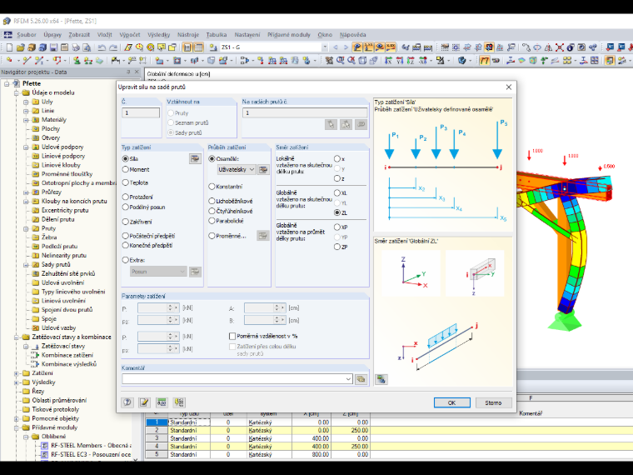Confirm dialog with OK button
This screenshot has width=633, height=475.
(451, 402)
